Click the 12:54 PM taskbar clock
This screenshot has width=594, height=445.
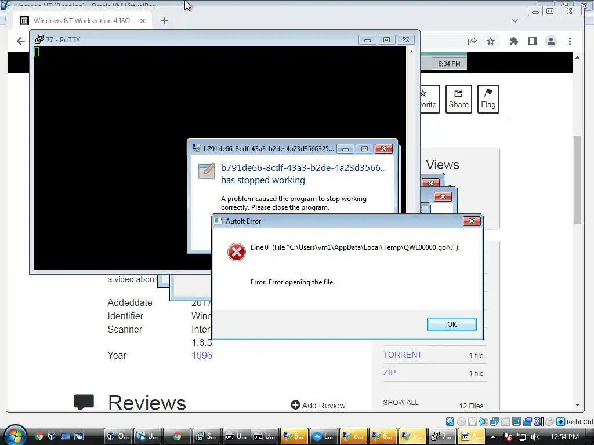pyautogui.click(x=564, y=437)
